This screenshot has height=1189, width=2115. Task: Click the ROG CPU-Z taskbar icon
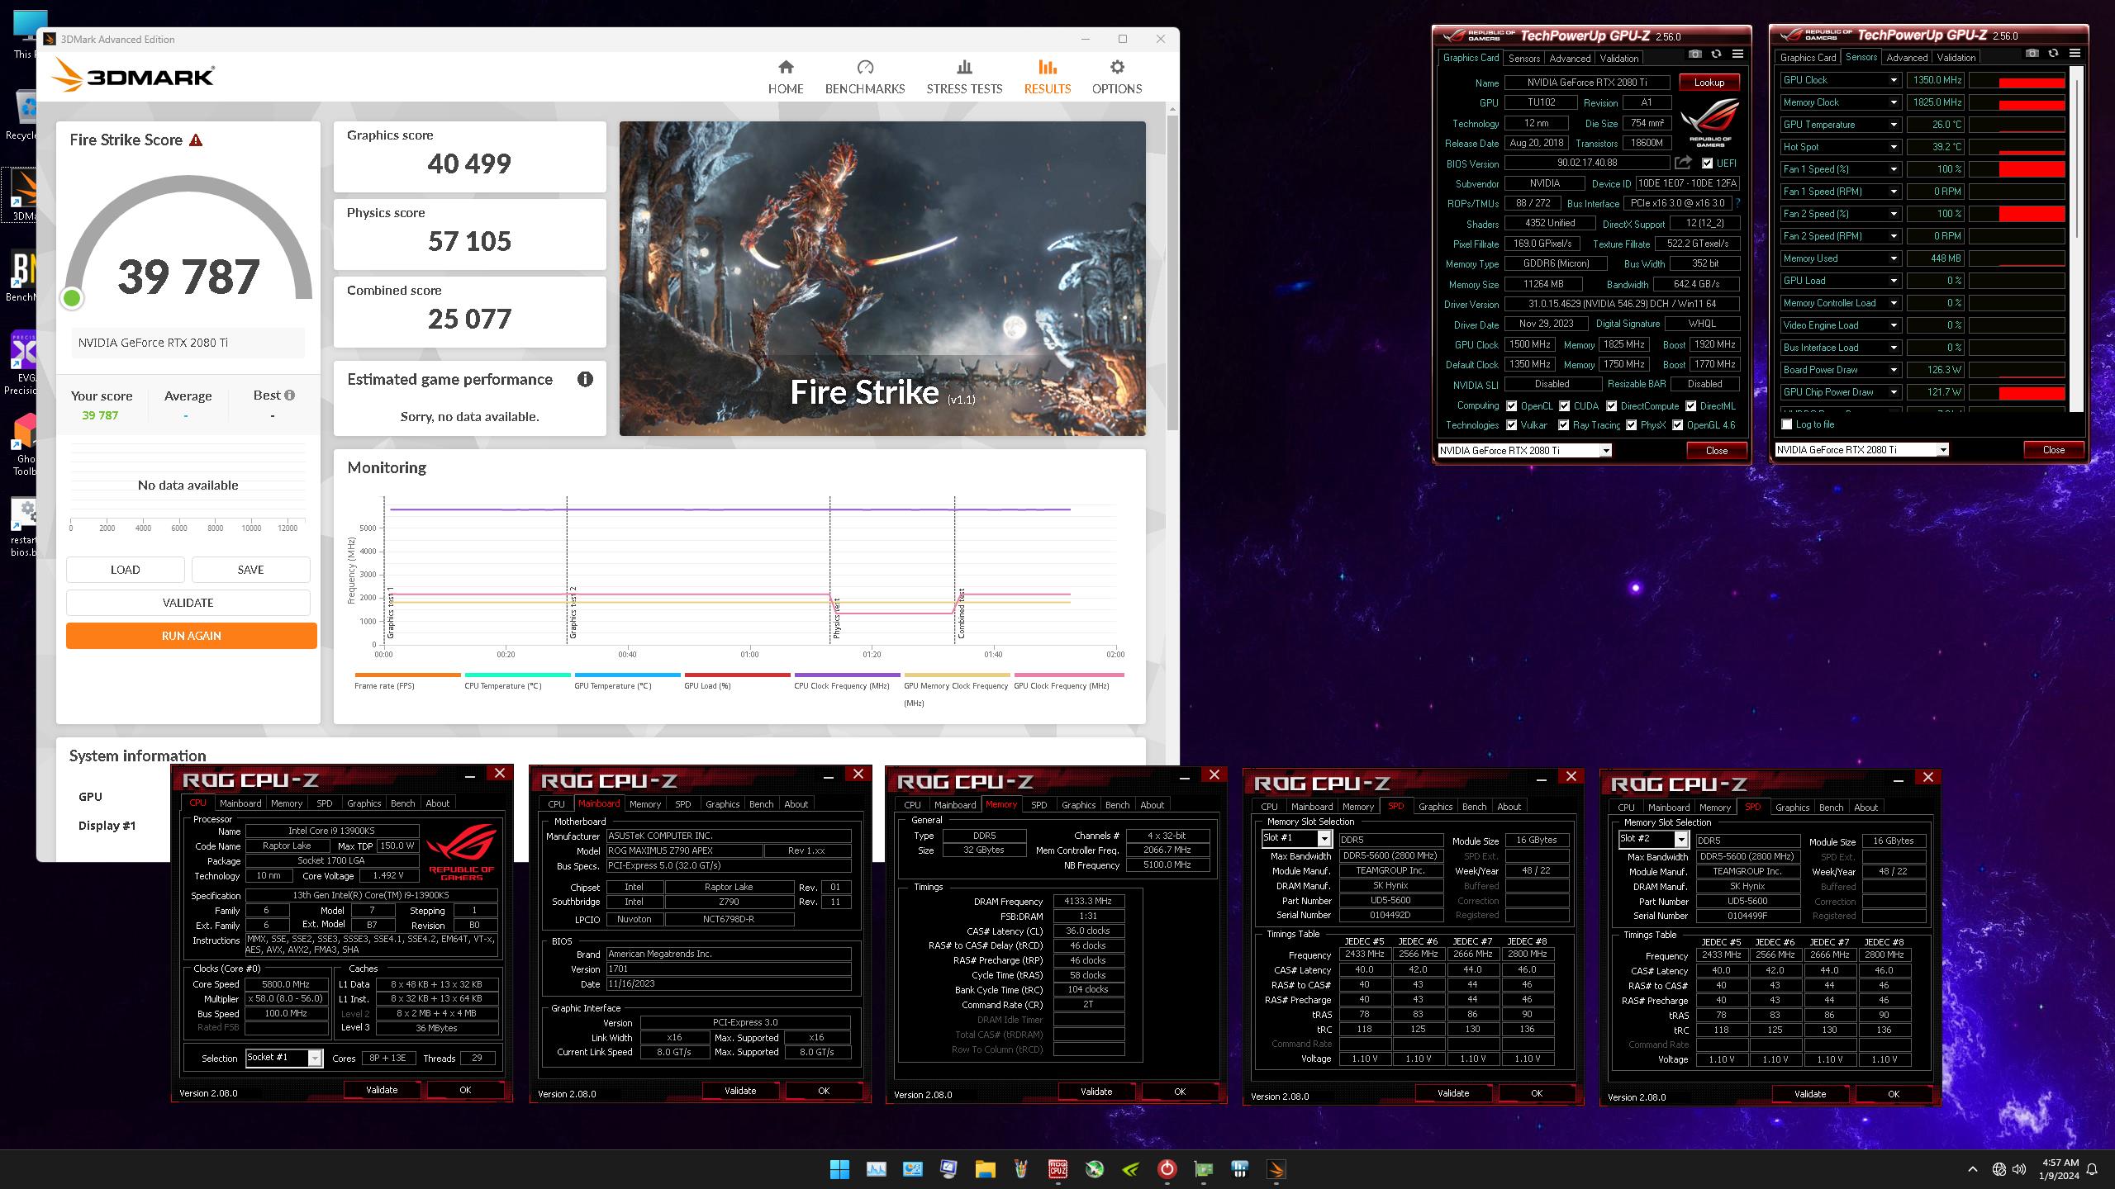(x=1057, y=1169)
